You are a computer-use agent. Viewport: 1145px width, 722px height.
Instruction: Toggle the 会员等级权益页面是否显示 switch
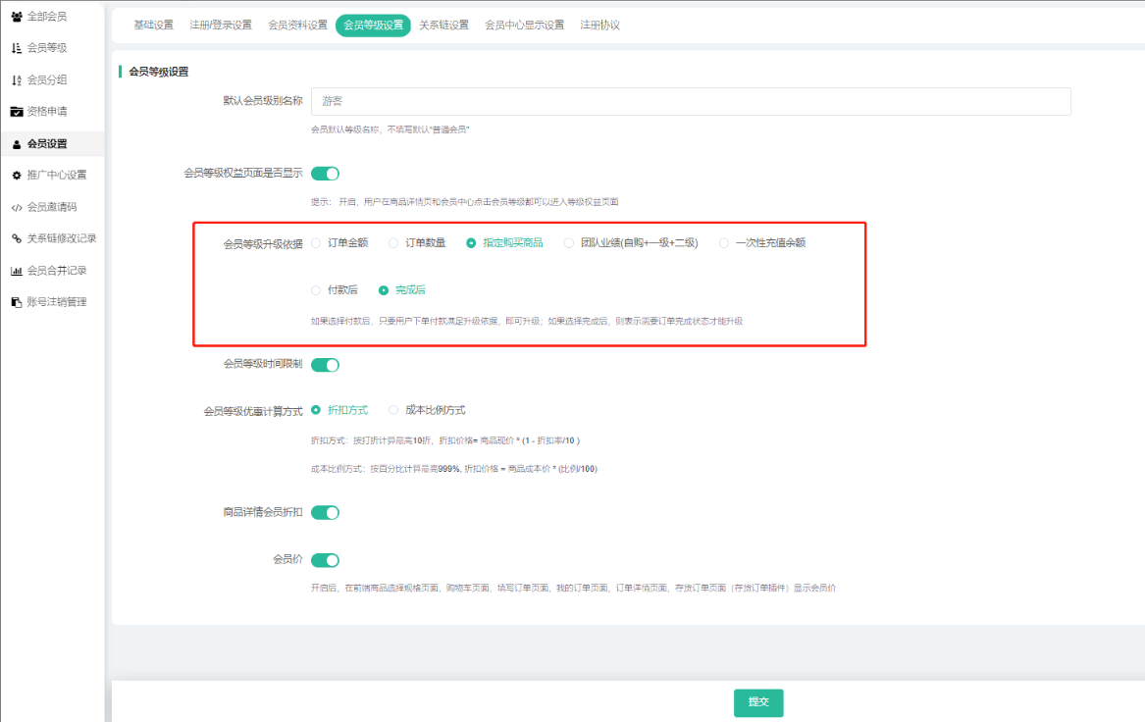(x=325, y=174)
